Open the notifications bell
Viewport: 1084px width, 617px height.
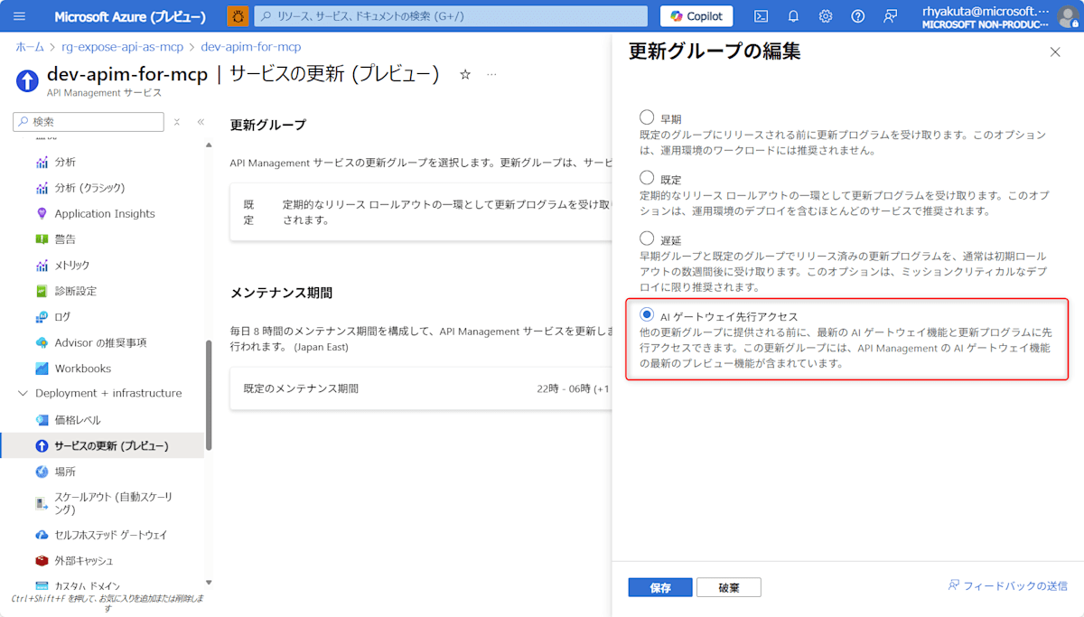tap(793, 16)
